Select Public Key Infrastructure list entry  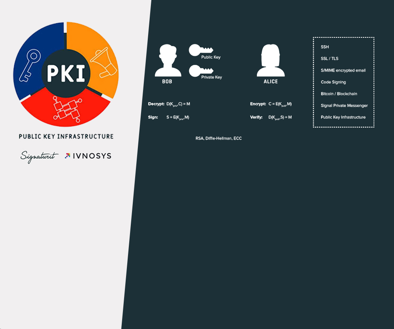(x=343, y=117)
